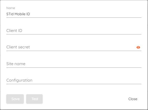Click the small Name label above the field
Viewport: 148px width, 110px height.
click(x=11, y=8)
